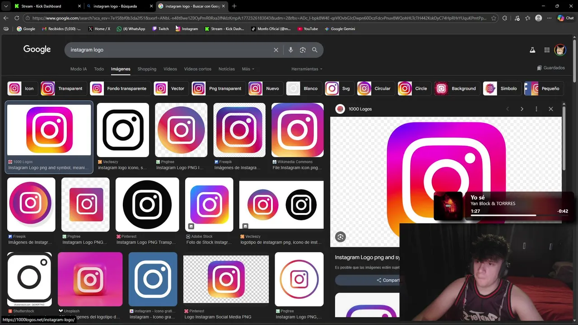Expand the Herramientas dropdown
The image size is (578, 325).
307,69
